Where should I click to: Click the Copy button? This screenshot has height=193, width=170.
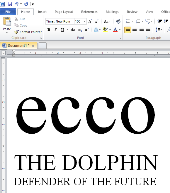click(x=21, y=25)
